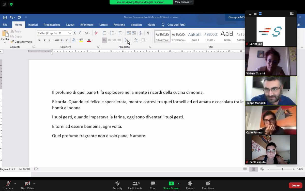The image size is (305, 191).
Task: Open the Carattere dialog launcher
Action: (x=98, y=47)
